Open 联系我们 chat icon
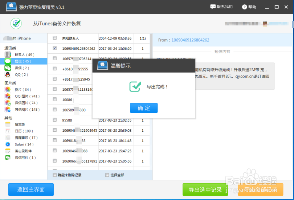The image size is (294, 200). pyautogui.click(x=213, y=7)
